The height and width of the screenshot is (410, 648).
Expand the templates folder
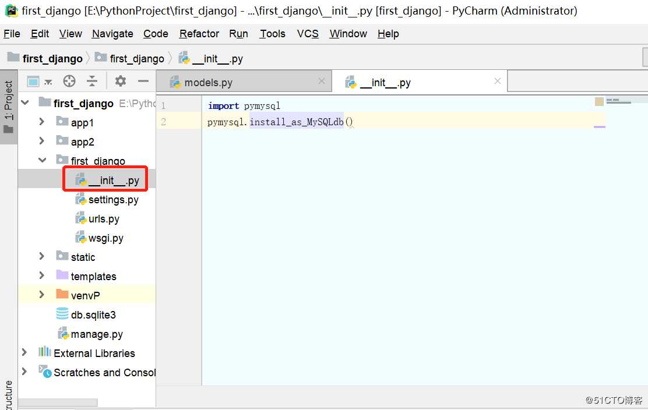click(42, 275)
